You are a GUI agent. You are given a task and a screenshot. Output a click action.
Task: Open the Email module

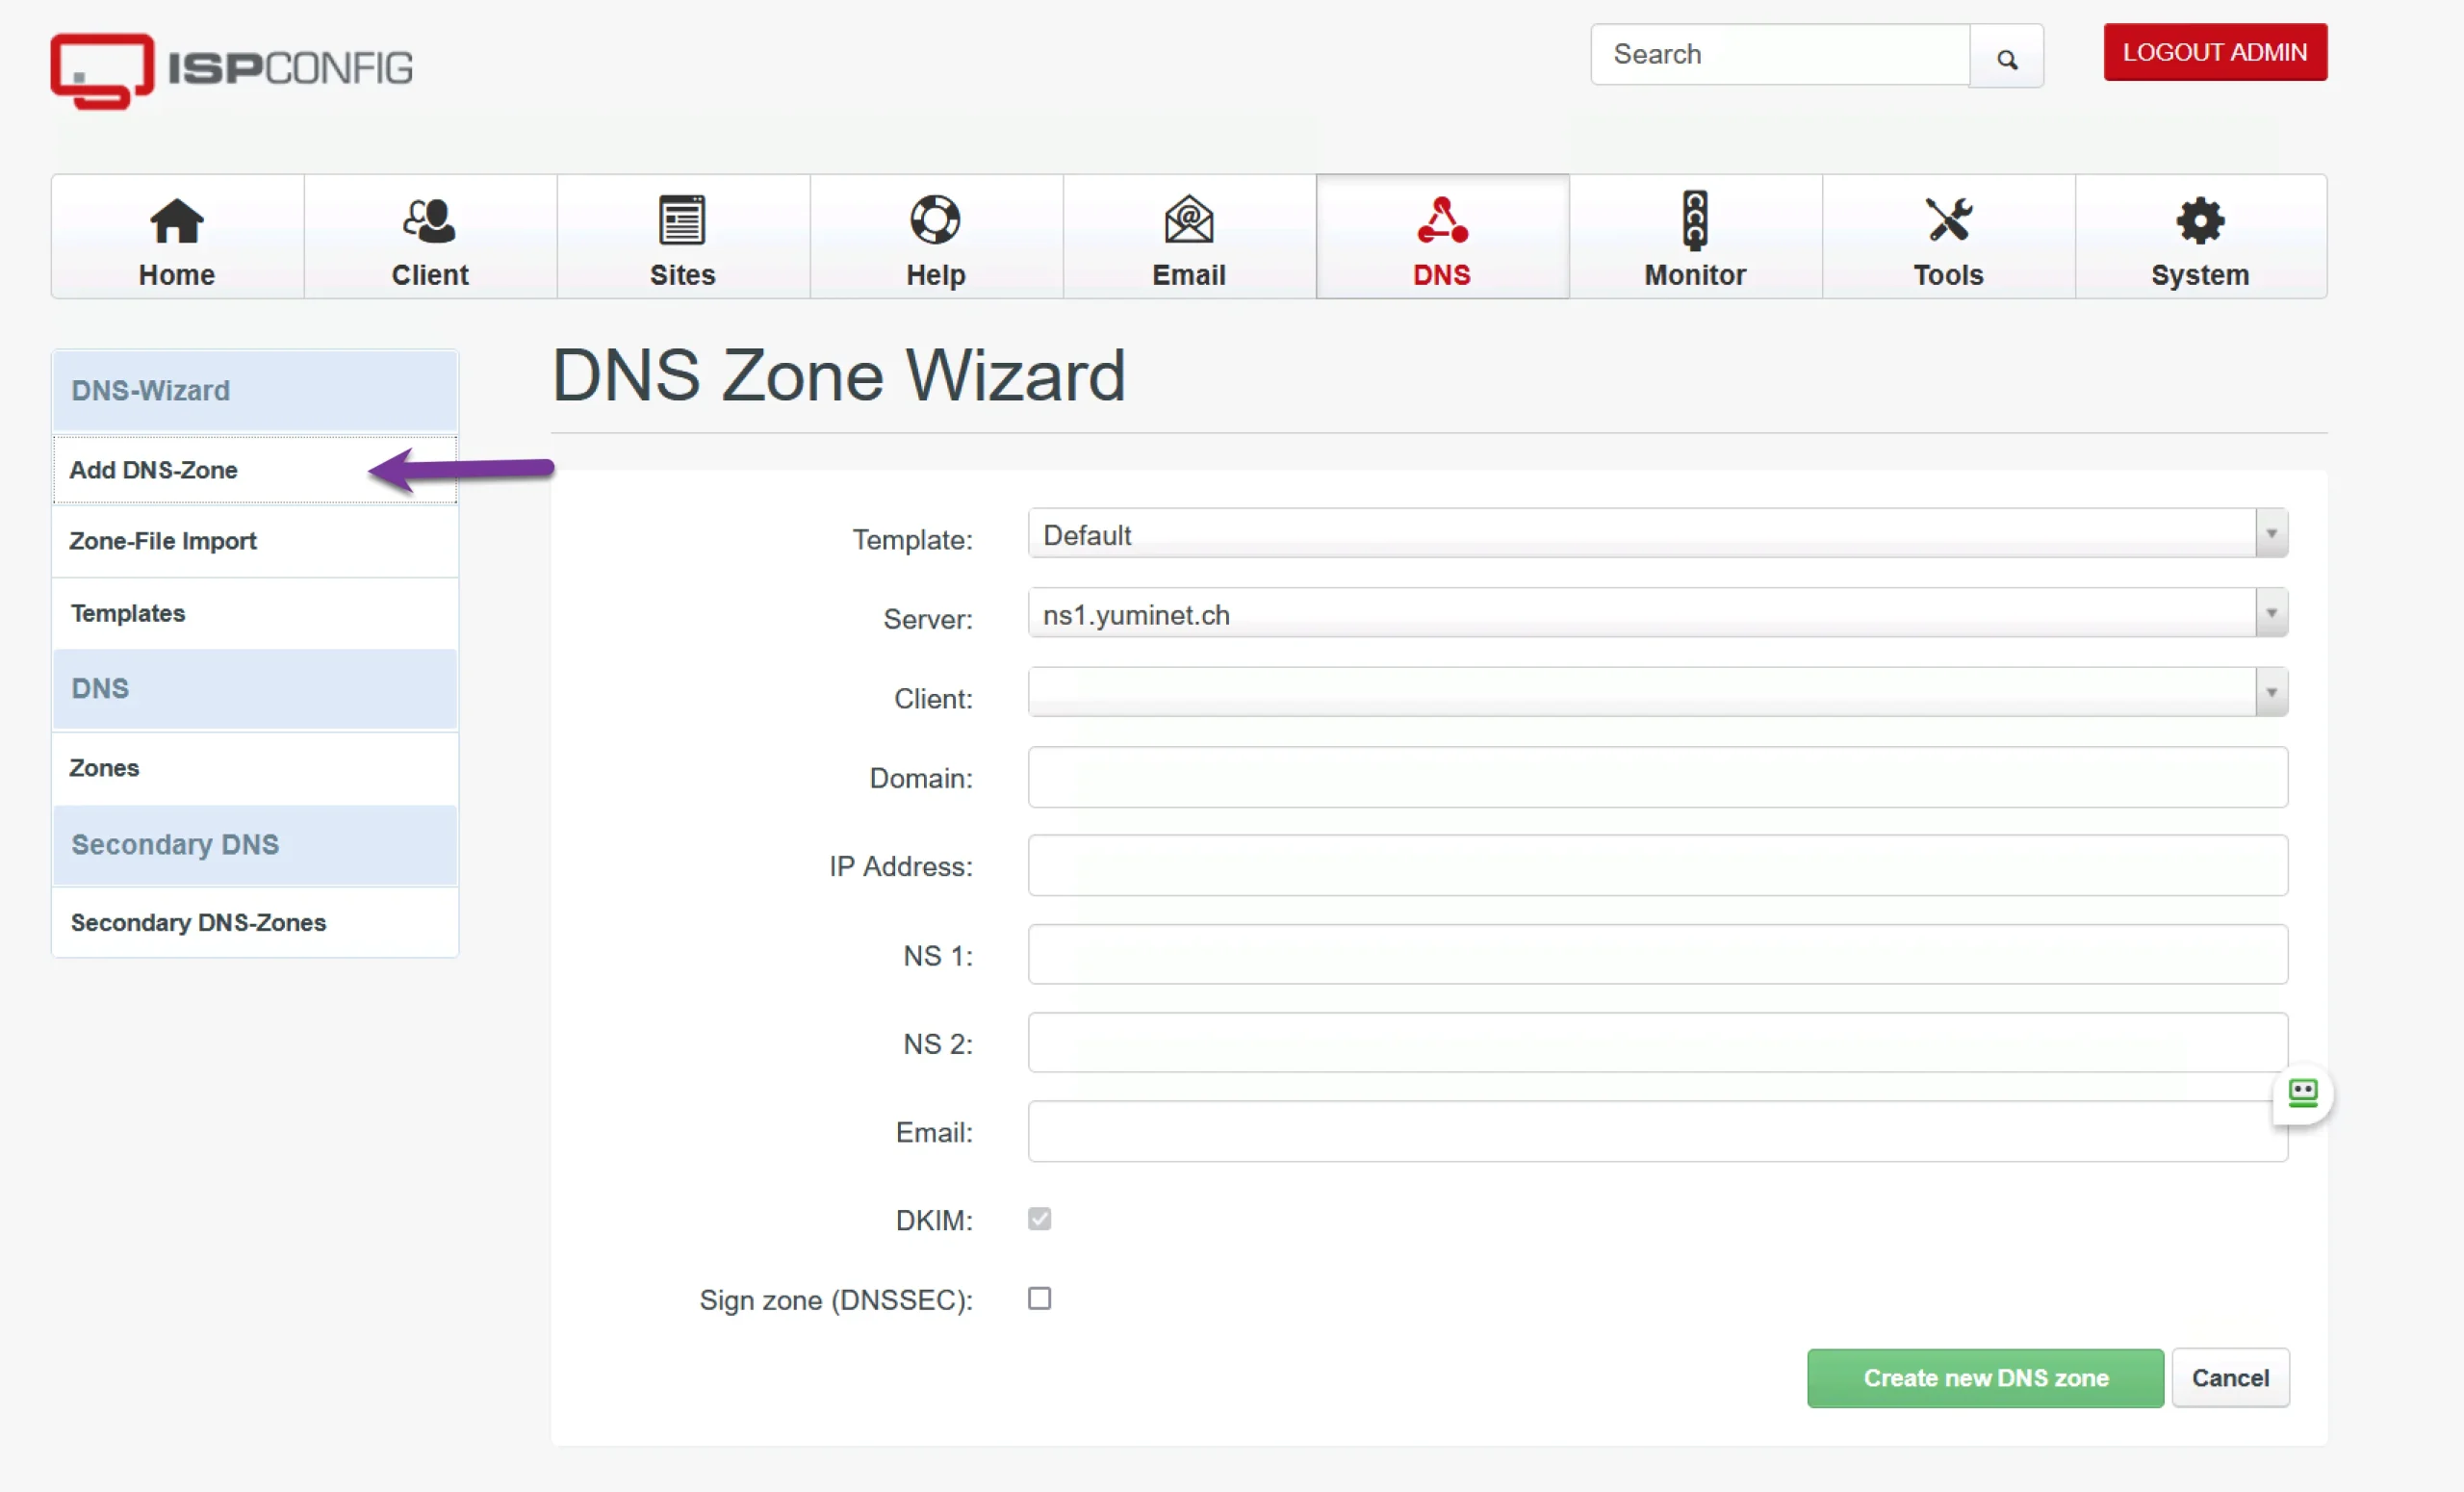point(1189,237)
